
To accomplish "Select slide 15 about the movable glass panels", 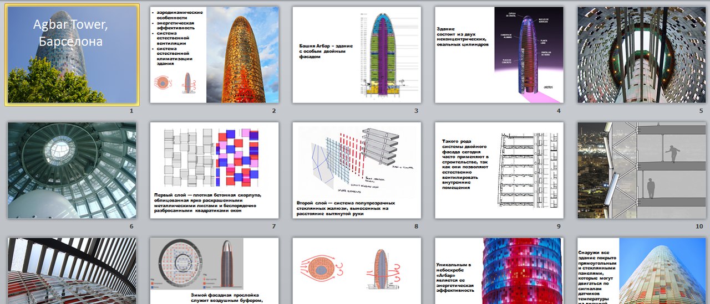I will [642, 271].
